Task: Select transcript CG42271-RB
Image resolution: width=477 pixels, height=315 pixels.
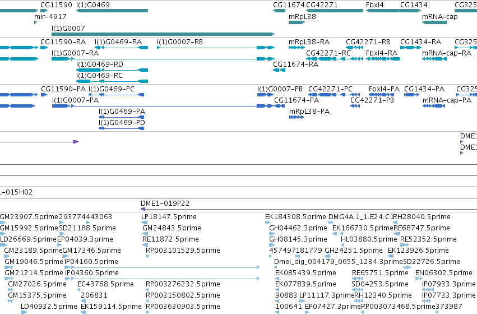Action: [355, 48]
